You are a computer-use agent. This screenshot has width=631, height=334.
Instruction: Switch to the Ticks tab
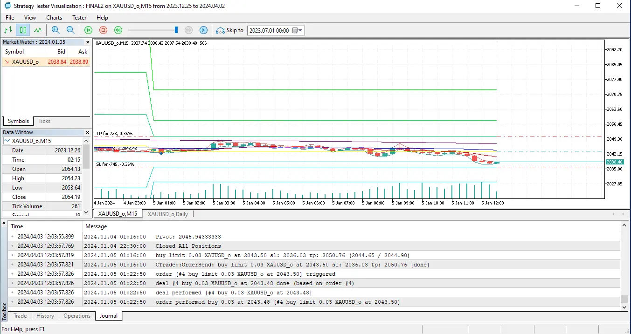[44, 121]
